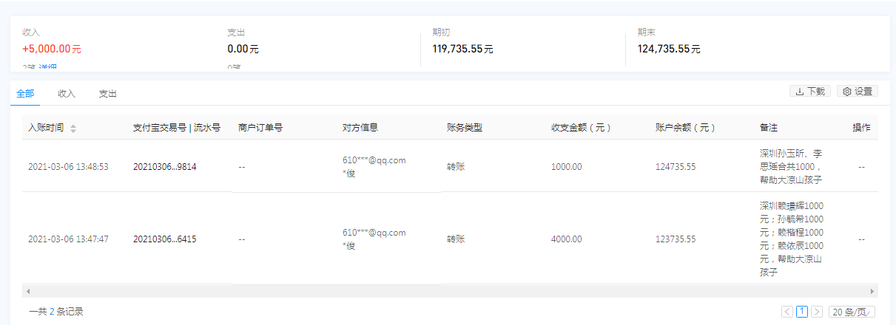
Task: Switch to the 支出 tab
Action: pos(108,94)
